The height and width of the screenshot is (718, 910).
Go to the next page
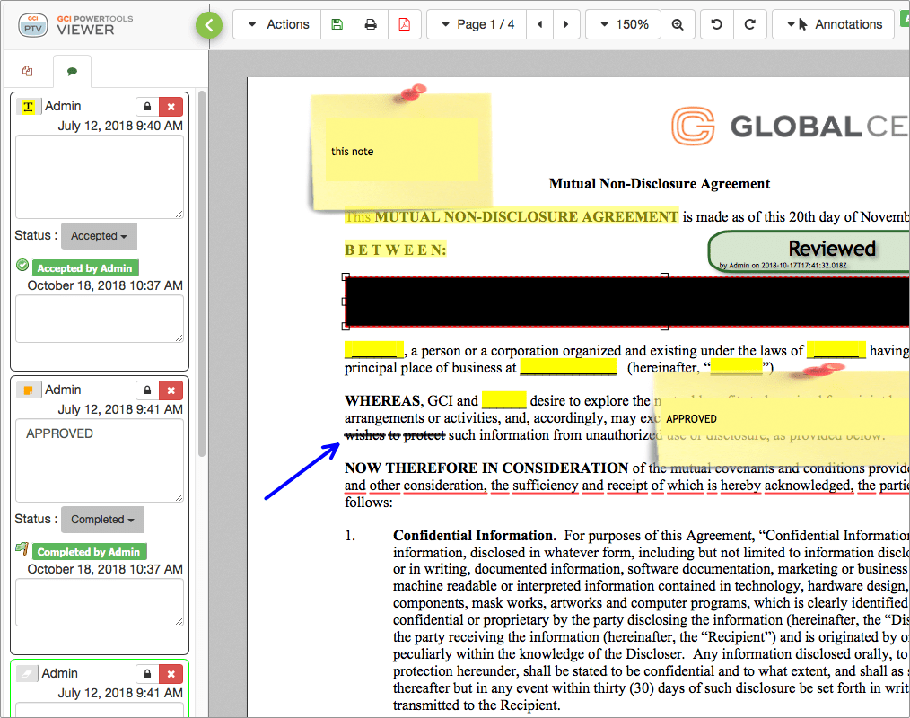pos(566,24)
